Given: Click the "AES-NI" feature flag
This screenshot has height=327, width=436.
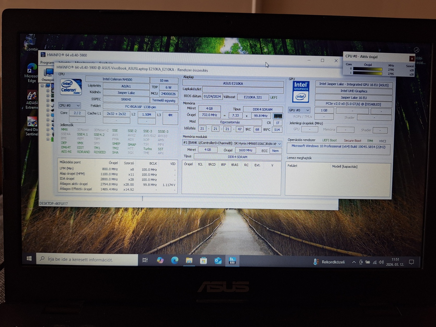Looking at the screenshot, I should tap(66, 152).
